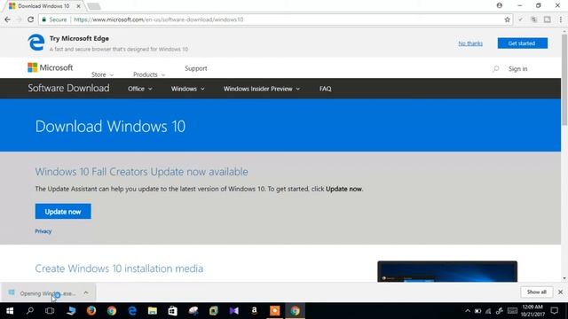Select the Download Windows 10 tab
Image resolution: width=568 pixels, height=319 pixels.
pyautogui.click(x=43, y=6)
